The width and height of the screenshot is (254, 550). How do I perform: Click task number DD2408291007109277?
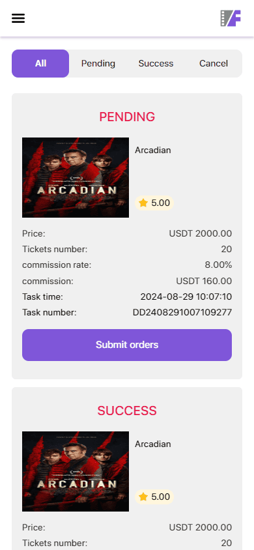point(182,312)
